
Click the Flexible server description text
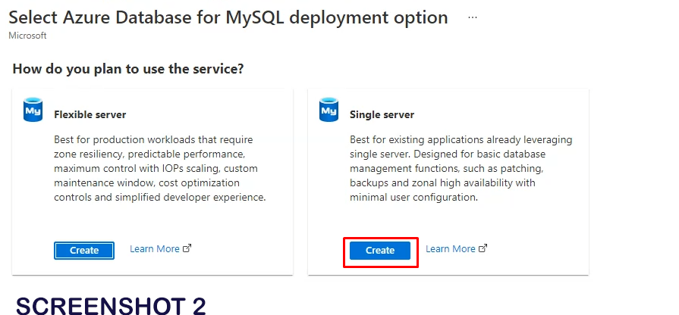(x=160, y=169)
